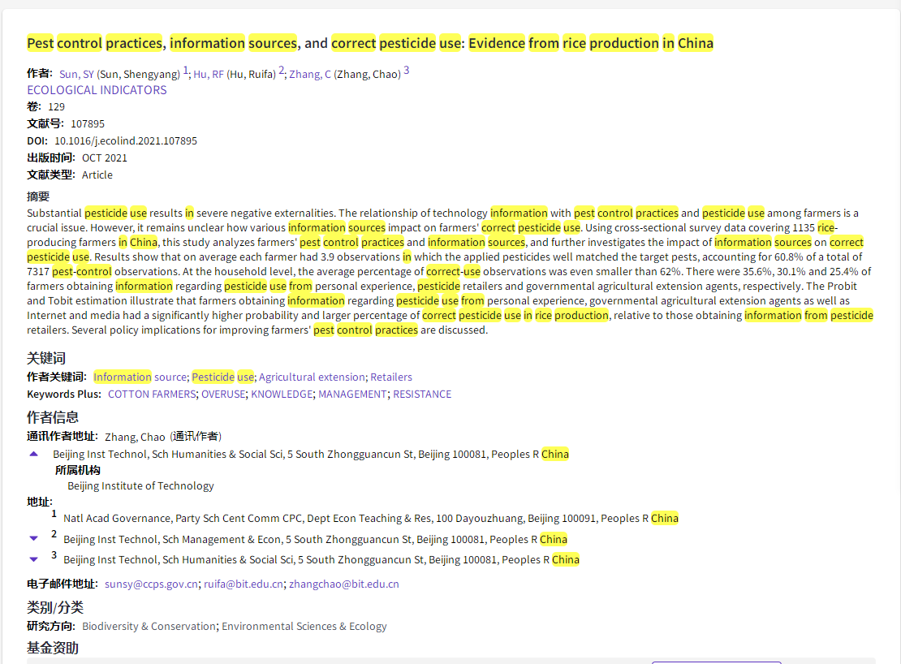Select author keyword Agricultural extension
901x664 pixels.
point(312,377)
